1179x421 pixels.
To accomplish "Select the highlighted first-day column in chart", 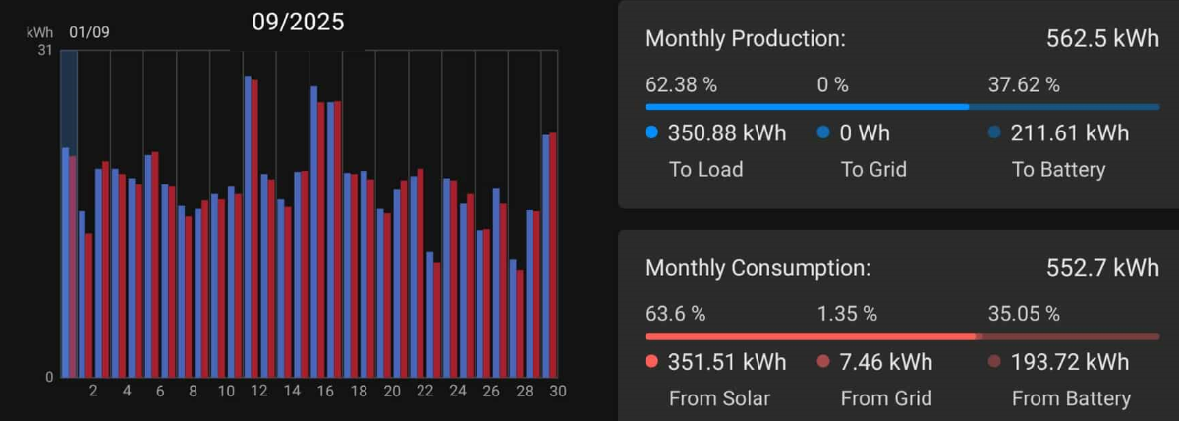I will tap(69, 214).
